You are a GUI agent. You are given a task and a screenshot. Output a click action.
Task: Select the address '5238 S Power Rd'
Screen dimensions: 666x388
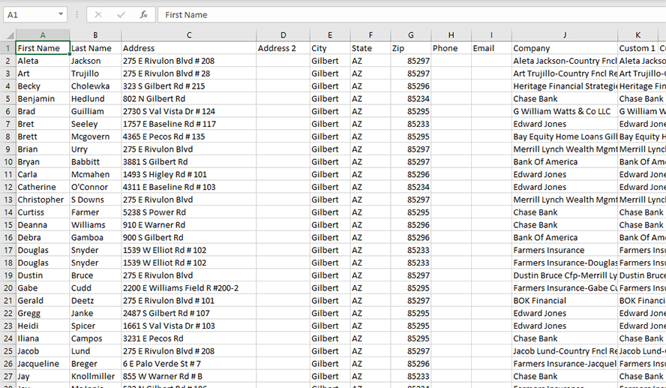tap(188, 212)
